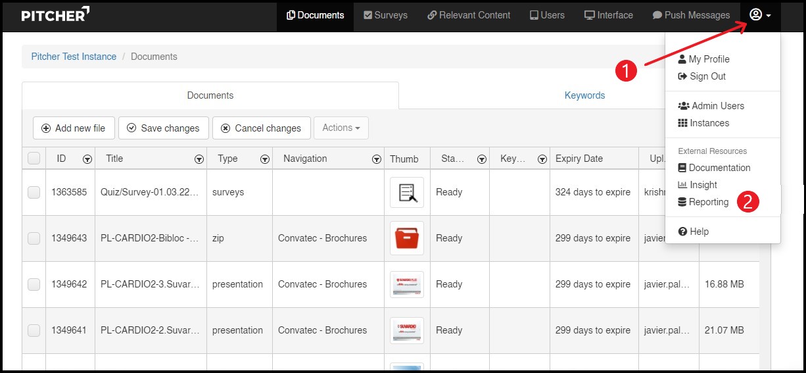The width and height of the screenshot is (806, 373).
Task: Check the box for document 1363585
Action: (34, 192)
